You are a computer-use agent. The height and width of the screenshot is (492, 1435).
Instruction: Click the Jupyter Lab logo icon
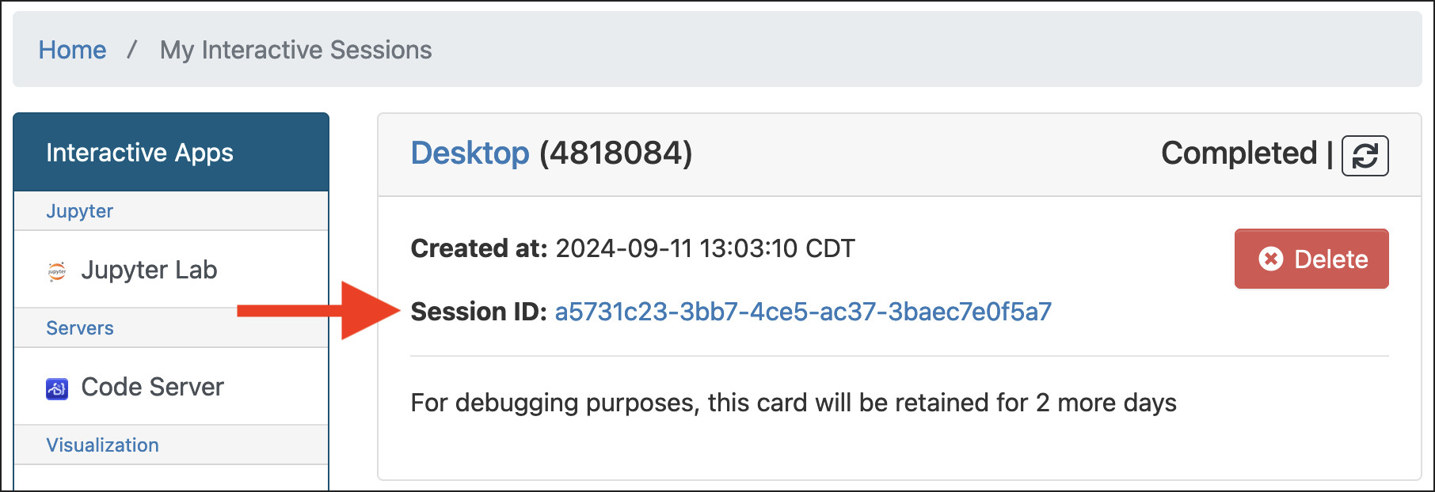[57, 271]
